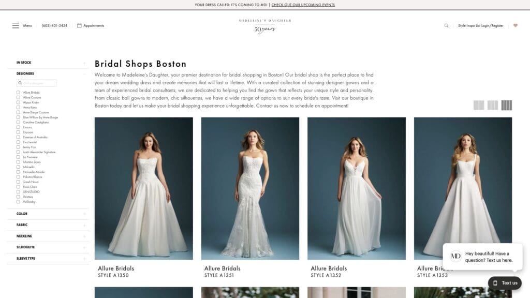Click the Appointments calendar icon
This screenshot has width=530, height=298.
point(79,25)
